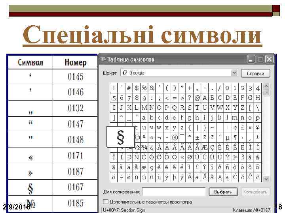Select the × multiplication sign character
The height and width of the screenshot is (213, 285).
coord(182,157)
